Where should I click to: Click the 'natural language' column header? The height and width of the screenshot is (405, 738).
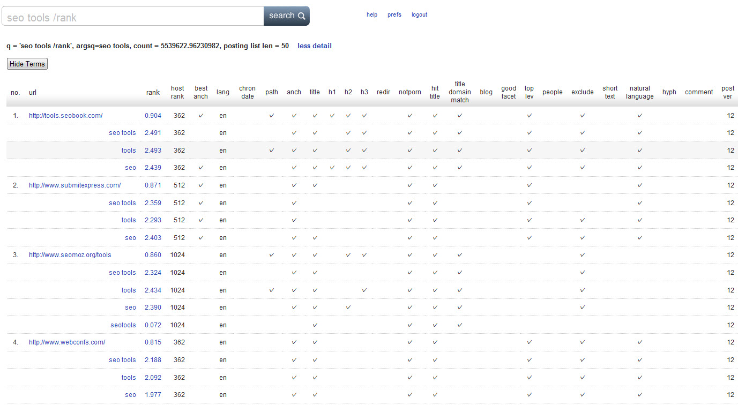pyautogui.click(x=640, y=92)
